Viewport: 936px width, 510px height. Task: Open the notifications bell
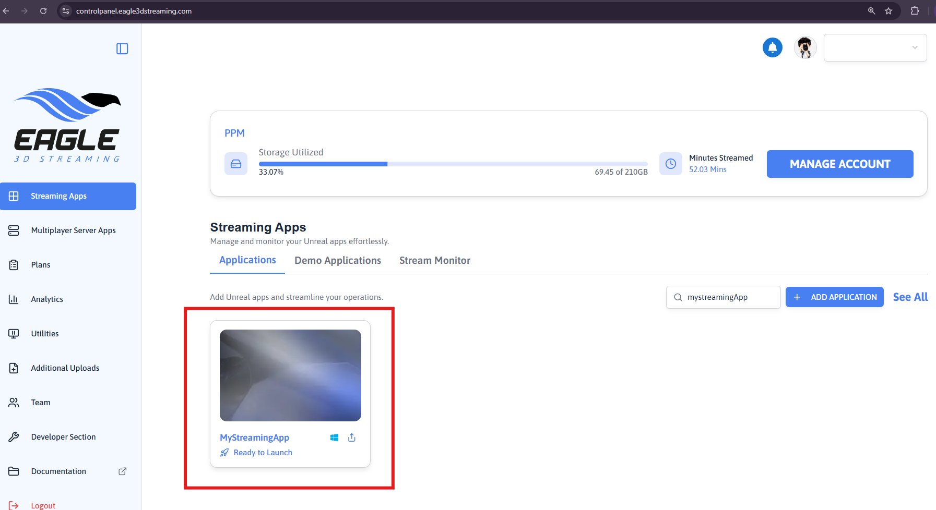click(772, 47)
